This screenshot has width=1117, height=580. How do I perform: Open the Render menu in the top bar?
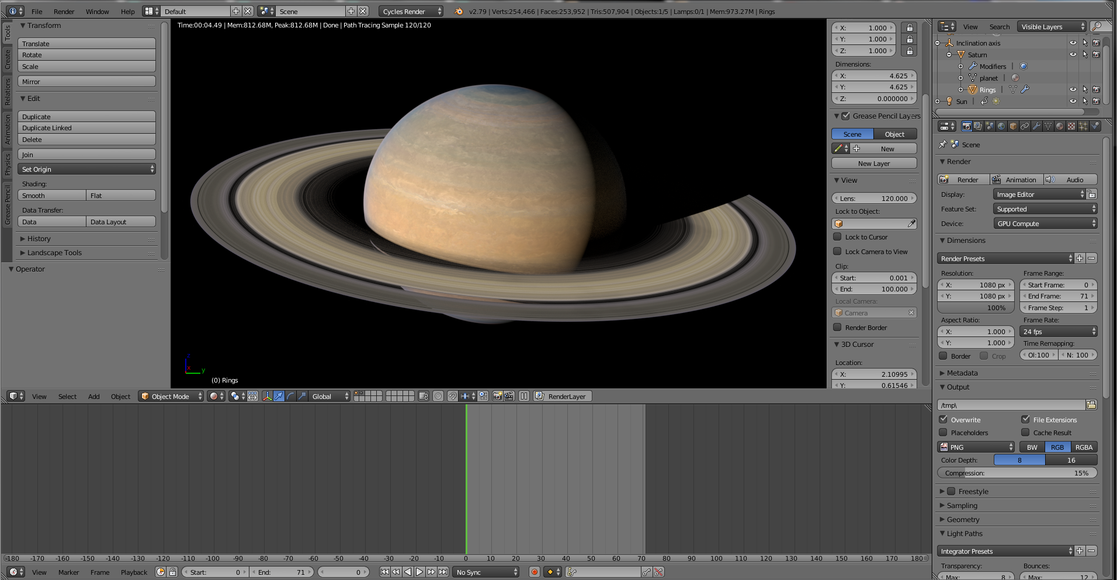(x=64, y=11)
